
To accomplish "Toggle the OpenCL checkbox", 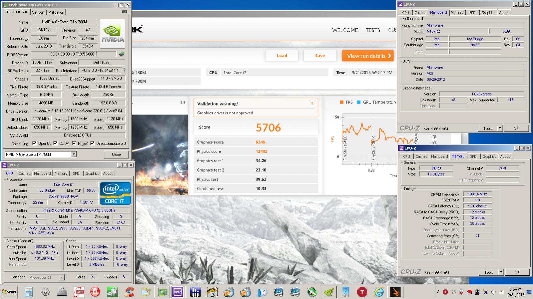I will (x=34, y=143).
